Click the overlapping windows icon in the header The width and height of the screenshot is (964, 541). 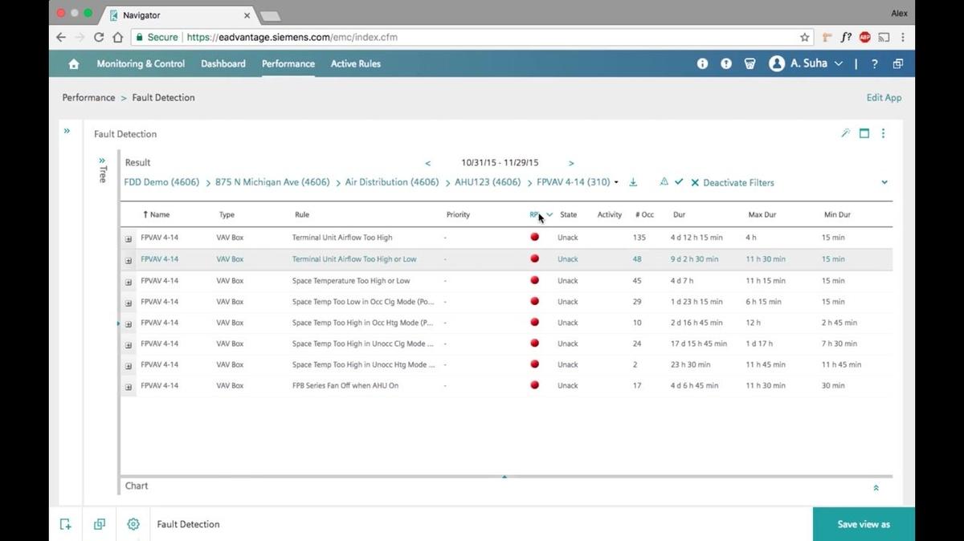click(898, 63)
